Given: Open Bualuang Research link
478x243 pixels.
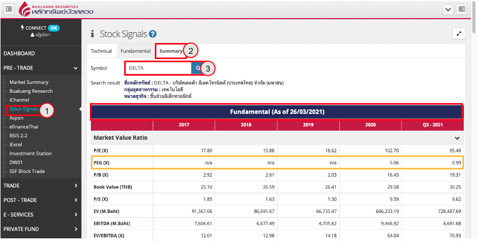Looking at the screenshot, I should (x=31, y=91).
